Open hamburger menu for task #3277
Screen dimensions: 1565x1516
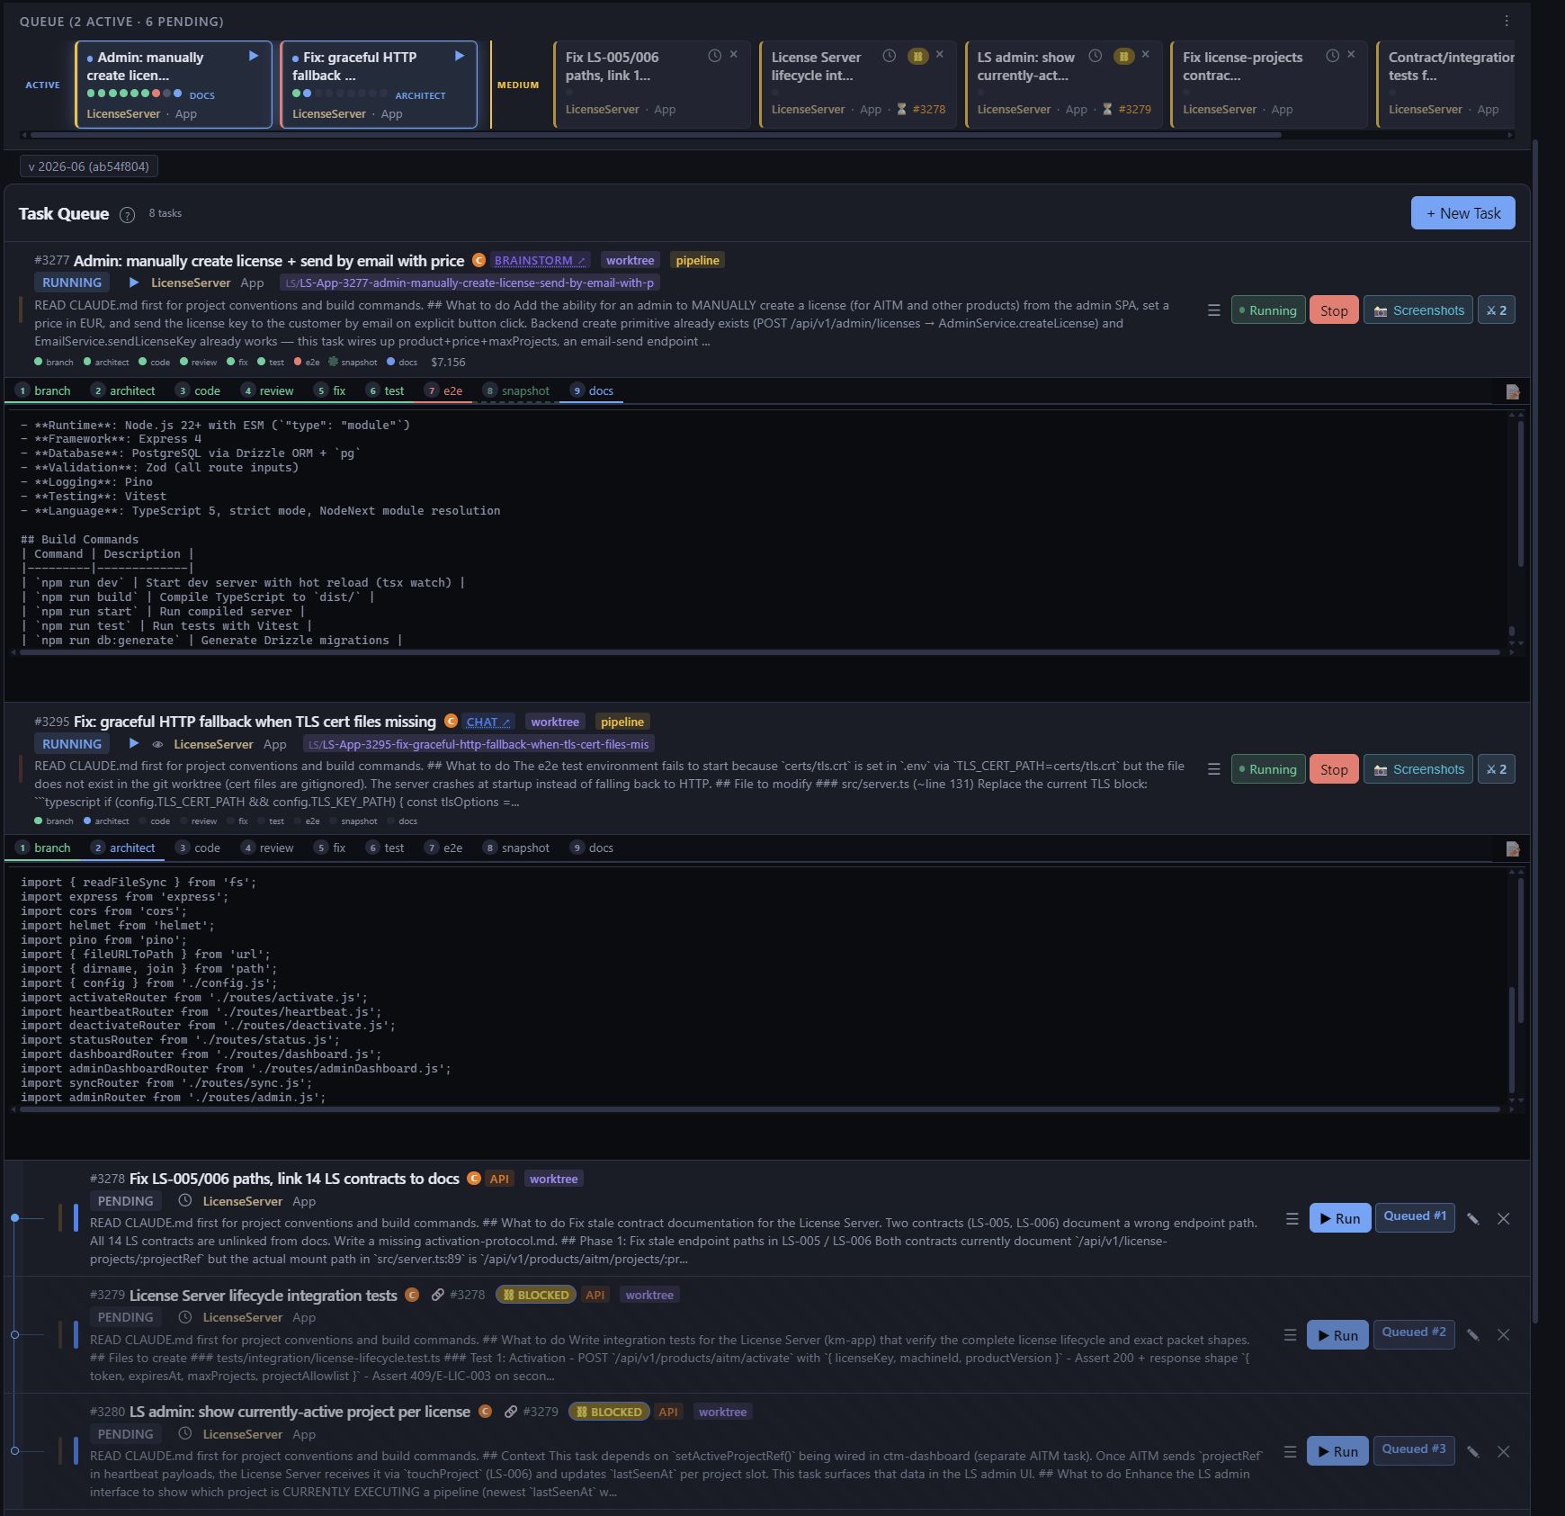[1213, 310]
